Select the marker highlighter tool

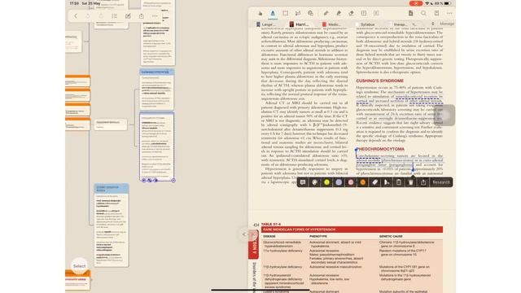(339, 13)
